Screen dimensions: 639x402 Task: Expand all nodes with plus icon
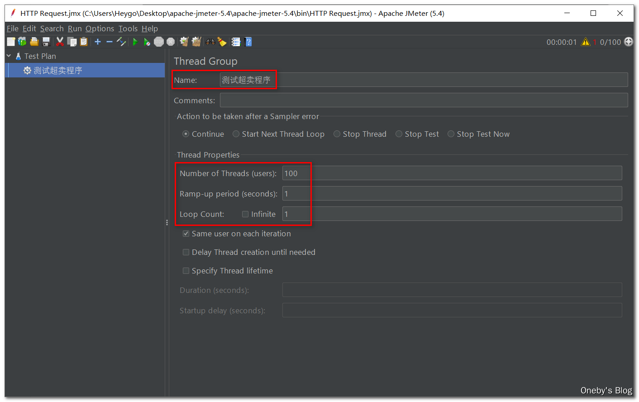coord(98,42)
